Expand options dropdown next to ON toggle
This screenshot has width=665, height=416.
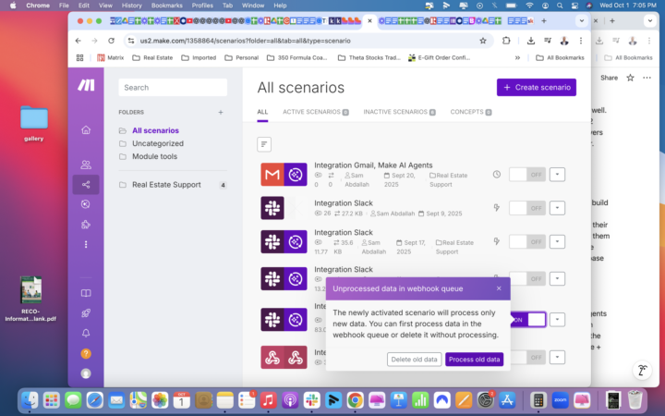[557, 320]
